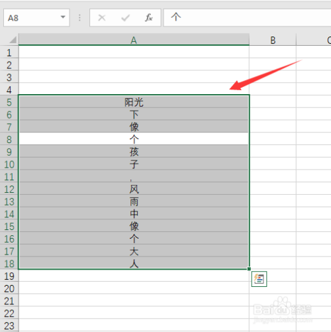Image resolution: width=331 pixels, height=332 pixels.
Task: Select the row 22 header
Action: pyautogui.click(x=9, y=313)
